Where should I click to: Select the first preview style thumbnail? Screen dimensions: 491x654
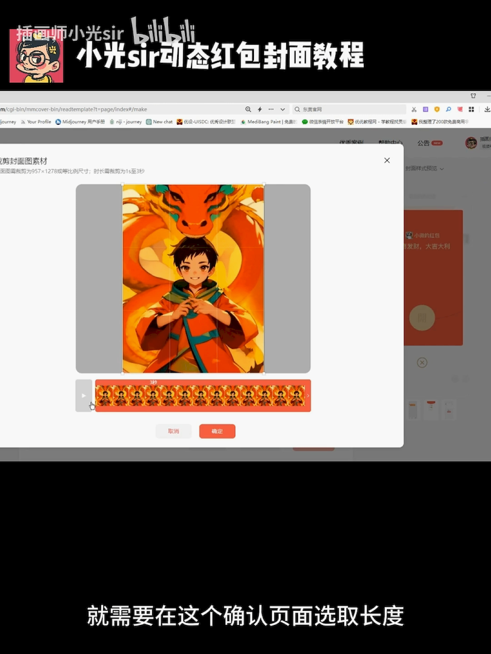pyautogui.click(x=413, y=409)
